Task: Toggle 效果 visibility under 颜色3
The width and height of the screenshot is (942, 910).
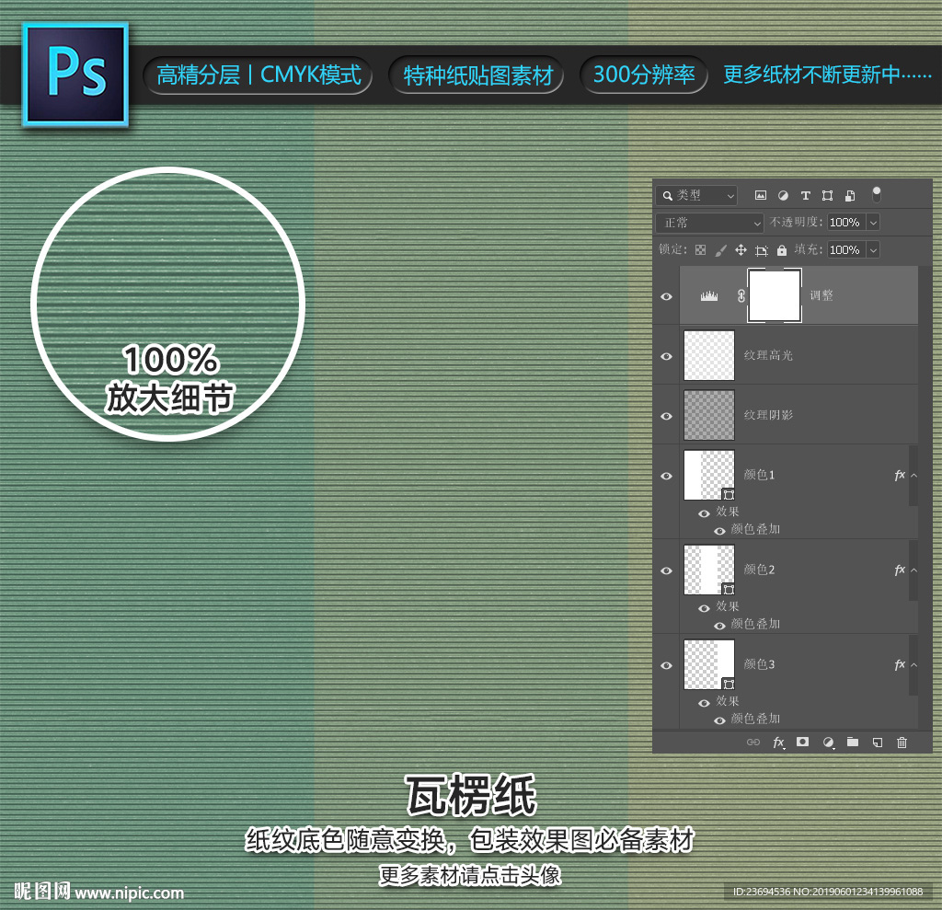Action: pyautogui.click(x=704, y=703)
